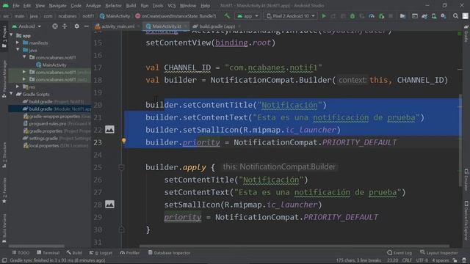Run the app with the green play button
470x264 pixels.
click(324, 16)
